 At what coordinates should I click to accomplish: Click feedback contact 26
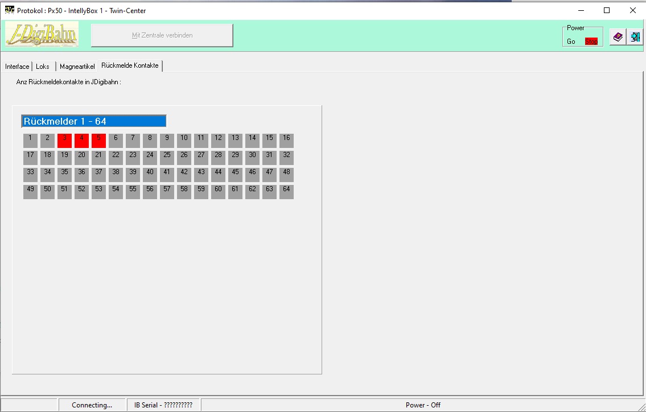pyautogui.click(x=184, y=158)
